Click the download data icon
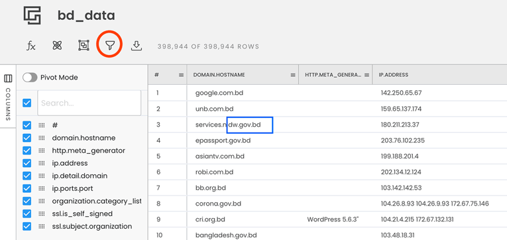 137,46
